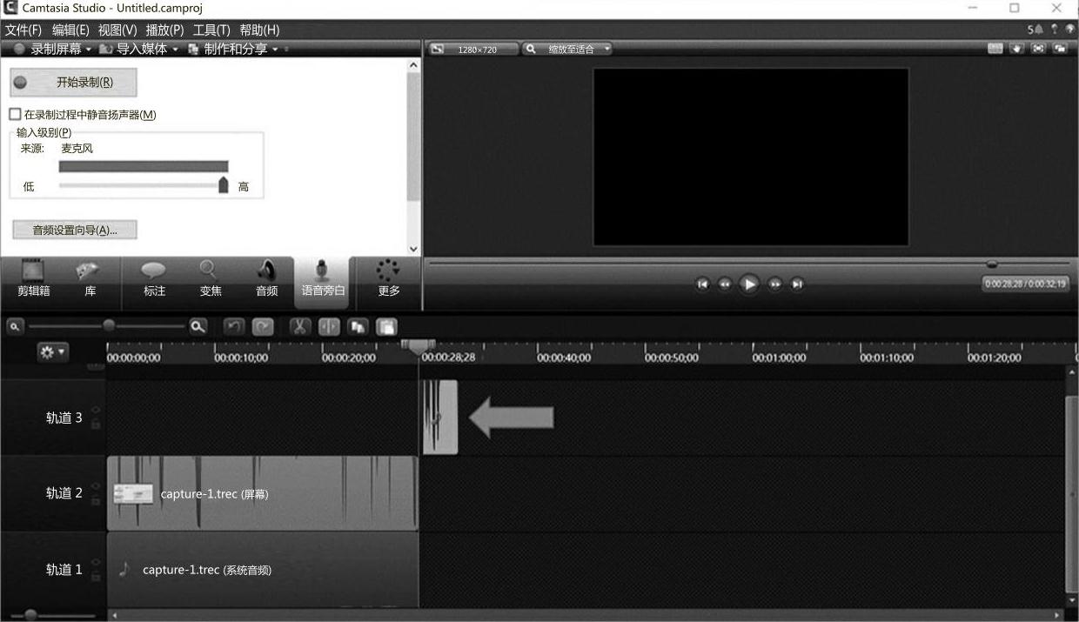Open the 帮助(H) menu
The image size is (1079, 622).
point(259,30)
